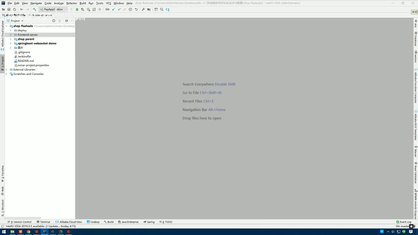Click the IDEA update available status message
Image resolution: width=418 pixels, height=235 pixels.
click(41, 226)
